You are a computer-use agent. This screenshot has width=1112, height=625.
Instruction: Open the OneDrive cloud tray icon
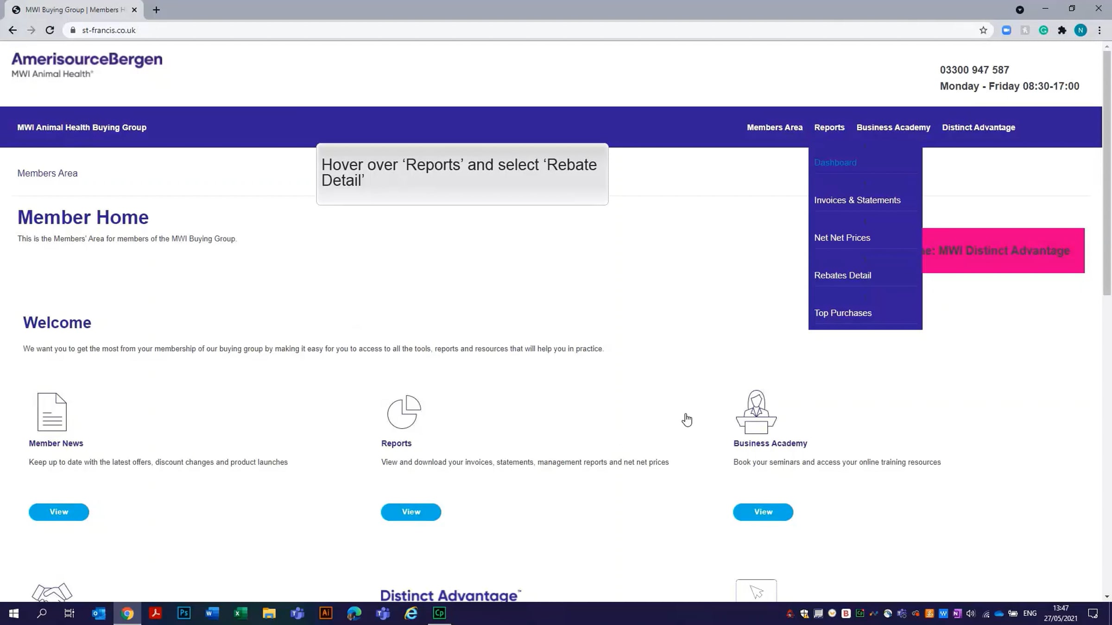[999, 613]
